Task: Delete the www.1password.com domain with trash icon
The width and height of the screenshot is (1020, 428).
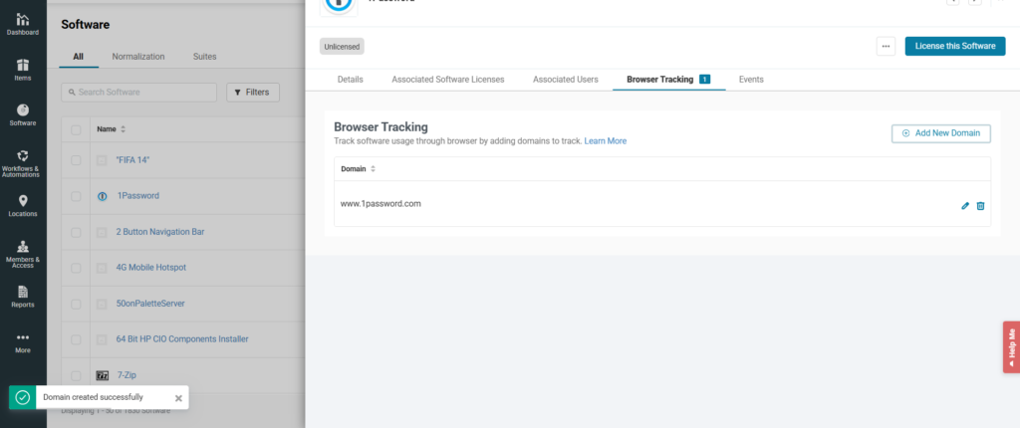Action: click(x=980, y=205)
